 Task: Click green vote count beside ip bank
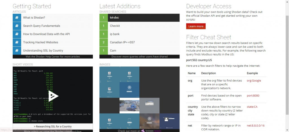coord(104,34)
